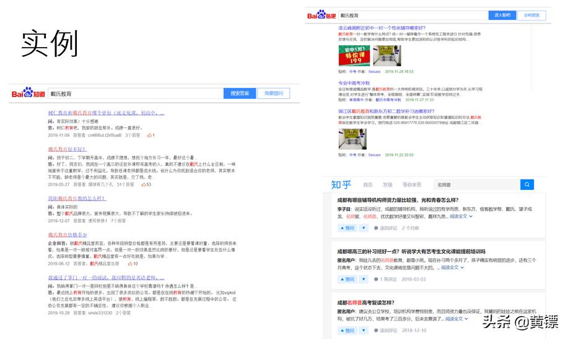Click the date 2019-11-27 11:33 in Tieba
Viewport: 568px width, 339px height.
(x=419, y=100)
